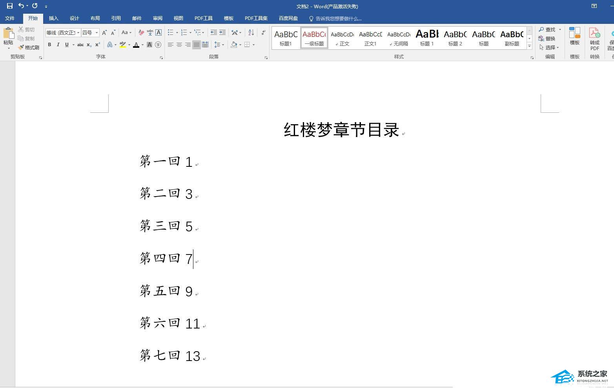
Task: Open the Replace (替换) dialog
Action: [x=547, y=38]
